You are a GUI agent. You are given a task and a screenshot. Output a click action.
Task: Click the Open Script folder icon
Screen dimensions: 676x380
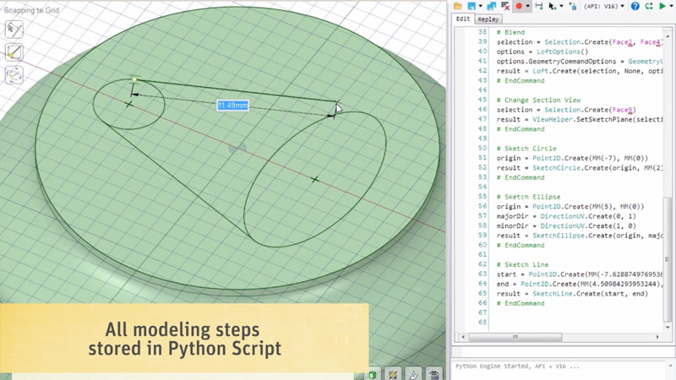458,6
